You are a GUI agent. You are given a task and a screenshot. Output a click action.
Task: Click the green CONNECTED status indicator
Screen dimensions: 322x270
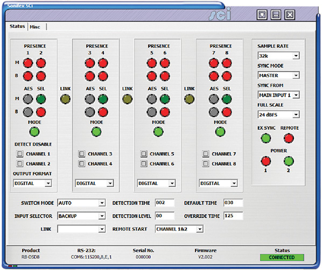pyautogui.click(x=282, y=258)
